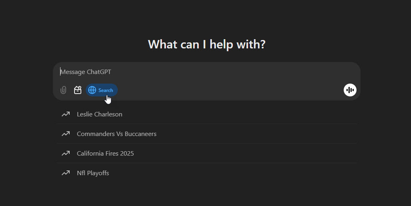Start voice mode with the waveform button
This screenshot has width=411, height=206.
click(x=350, y=90)
